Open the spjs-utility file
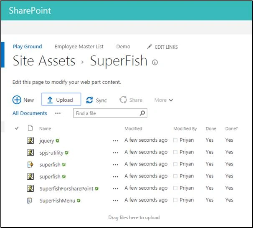 click(x=51, y=153)
